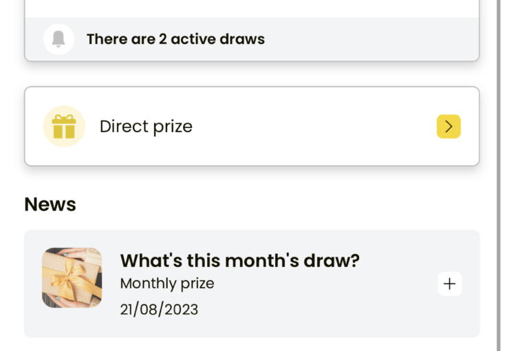Screen dimensions: 516x351
Task: Click the 'News' section heading
Action: click(x=50, y=204)
